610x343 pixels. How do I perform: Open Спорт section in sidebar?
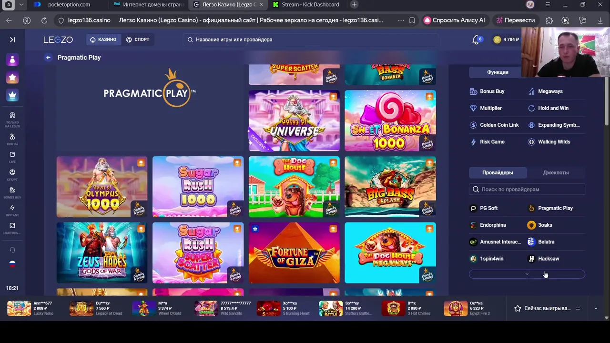coord(12,175)
